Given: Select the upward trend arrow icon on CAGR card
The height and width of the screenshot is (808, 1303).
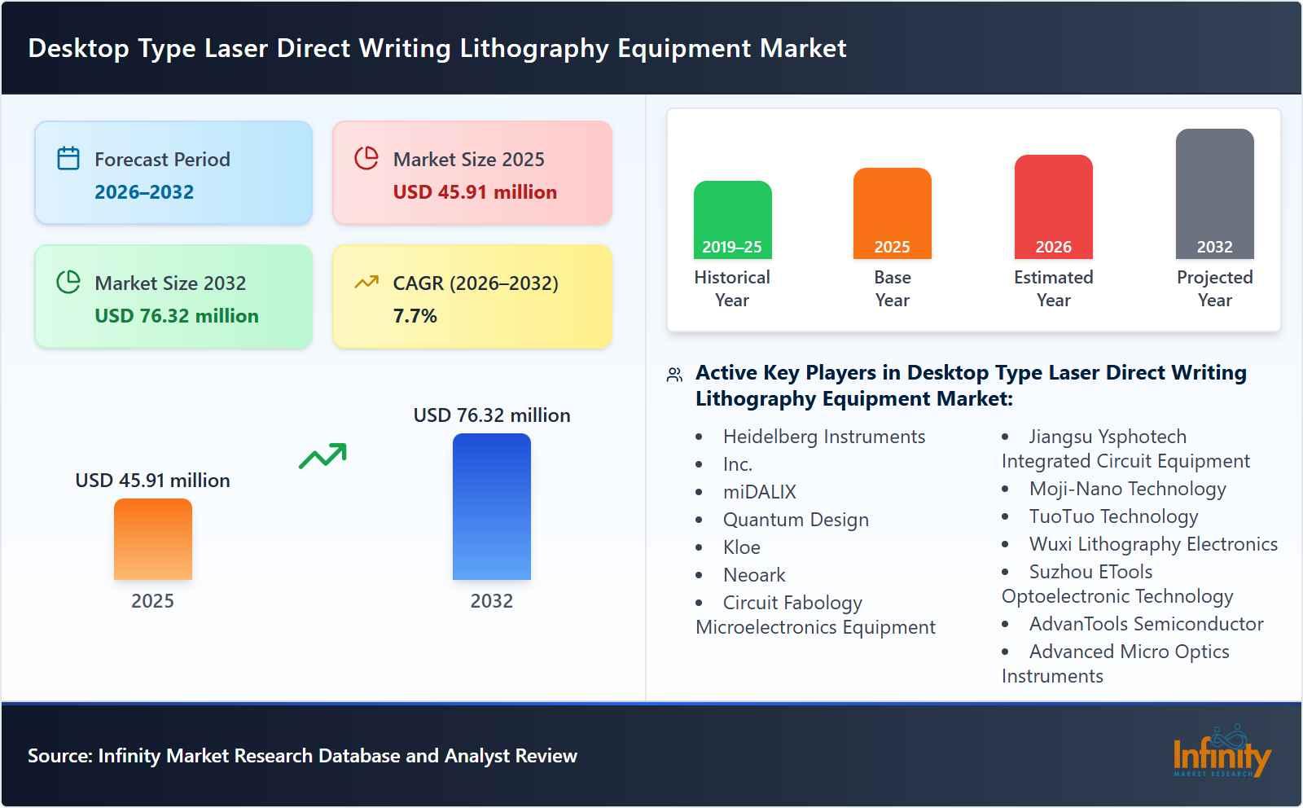Looking at the screenshot, I should [366, 281].
